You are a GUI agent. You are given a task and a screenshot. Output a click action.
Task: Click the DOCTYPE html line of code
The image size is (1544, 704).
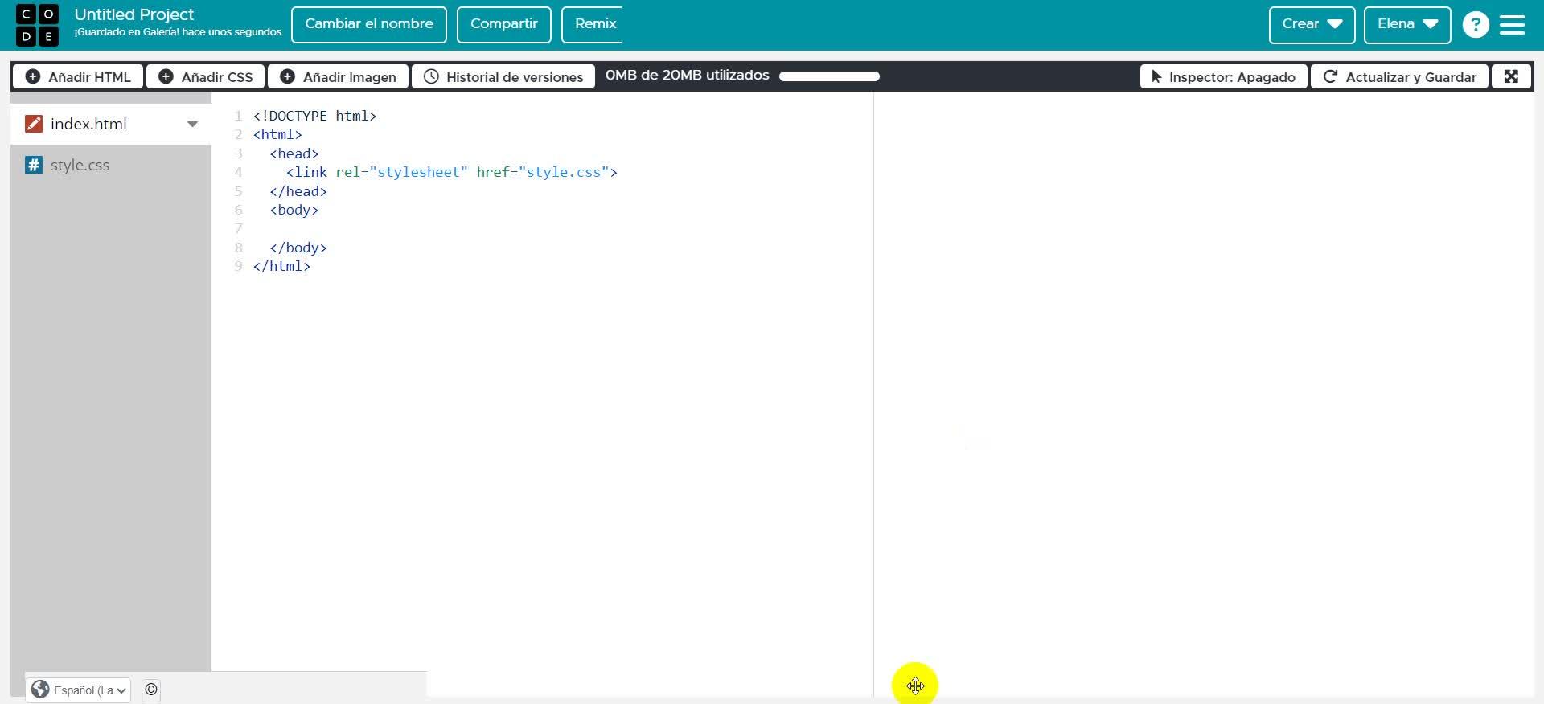(x=315, y=116)
